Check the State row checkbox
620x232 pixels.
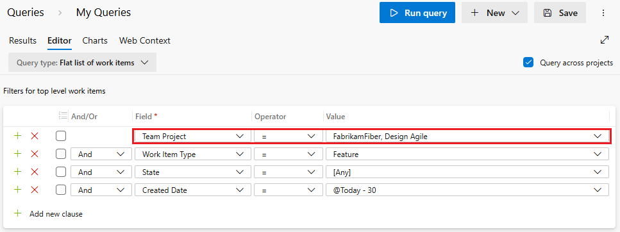tap(60, 172)
